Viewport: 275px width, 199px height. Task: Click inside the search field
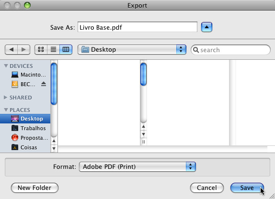point(230,50)
